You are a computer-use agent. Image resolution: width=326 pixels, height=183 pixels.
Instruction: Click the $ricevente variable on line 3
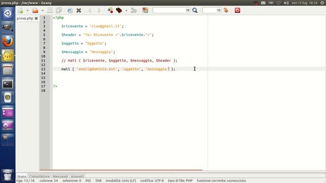[72, 26]
